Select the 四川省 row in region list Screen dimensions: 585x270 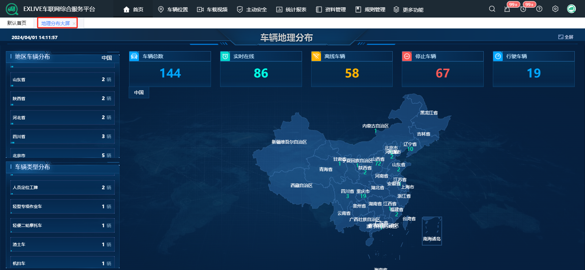click(x=62, y=137)
